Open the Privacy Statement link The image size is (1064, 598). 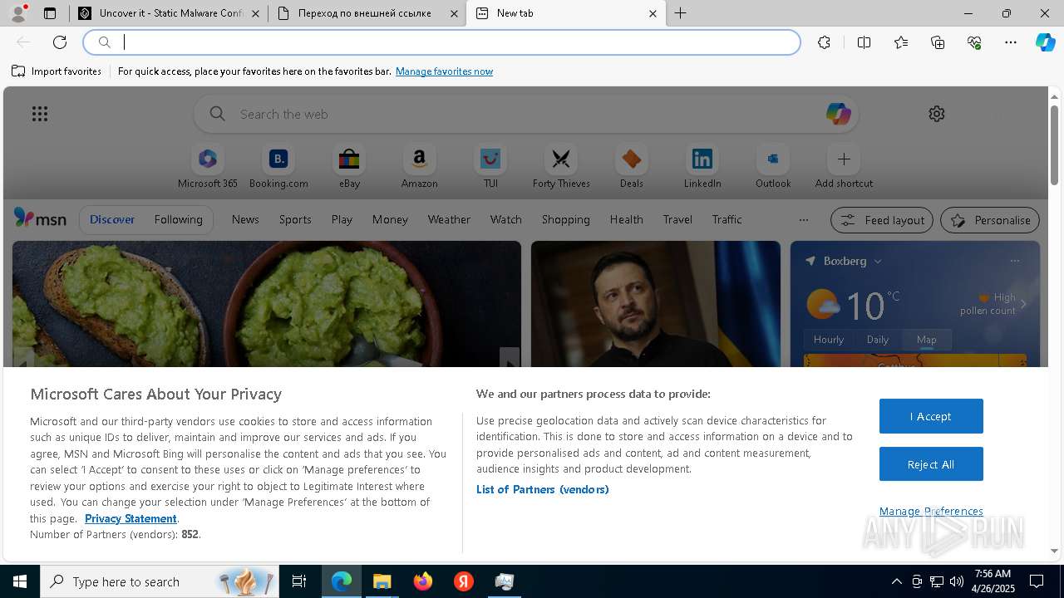(131, 518)
